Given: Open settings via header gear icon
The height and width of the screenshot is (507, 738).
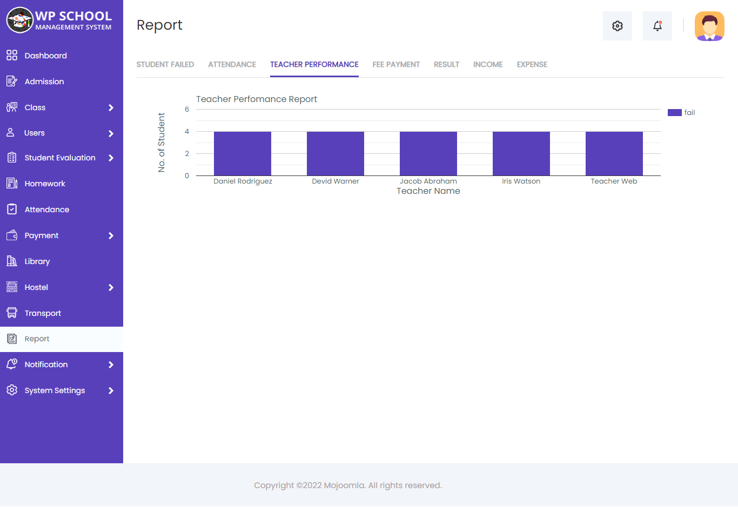Looking at the screenshot, I should [618, 26].
